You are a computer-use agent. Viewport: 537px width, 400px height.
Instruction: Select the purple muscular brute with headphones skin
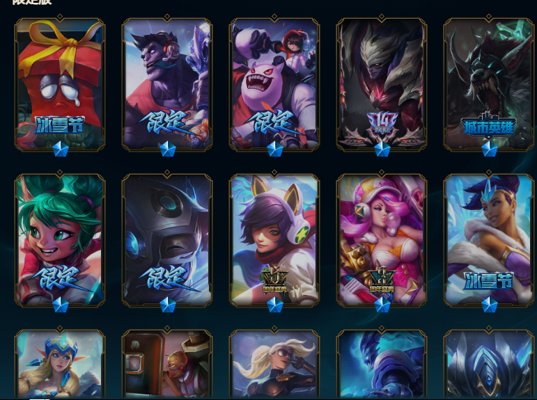[x=167, y=84]
